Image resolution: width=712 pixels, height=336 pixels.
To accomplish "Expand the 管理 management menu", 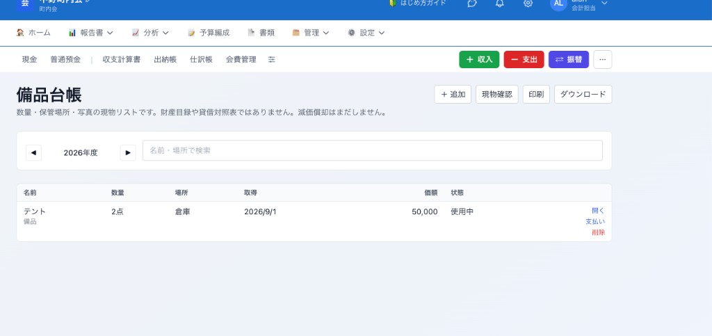I will point(311,33).
